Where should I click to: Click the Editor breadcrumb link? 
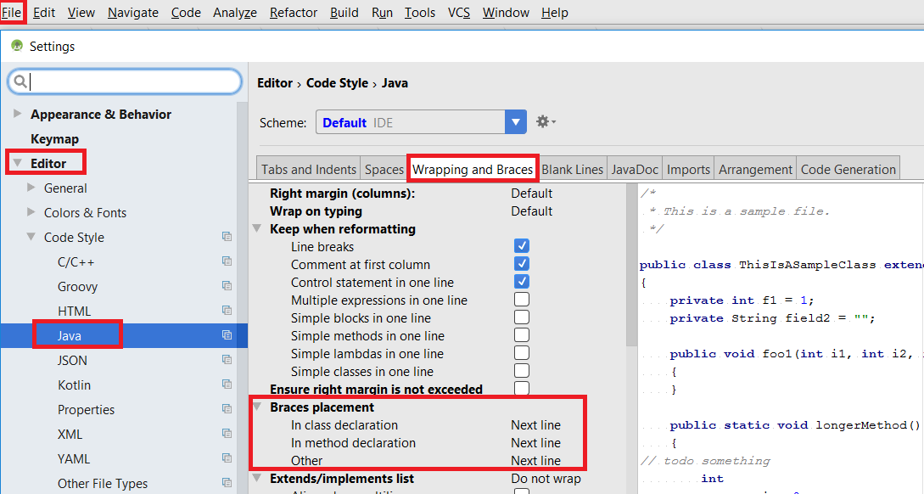tap(275, 83)
